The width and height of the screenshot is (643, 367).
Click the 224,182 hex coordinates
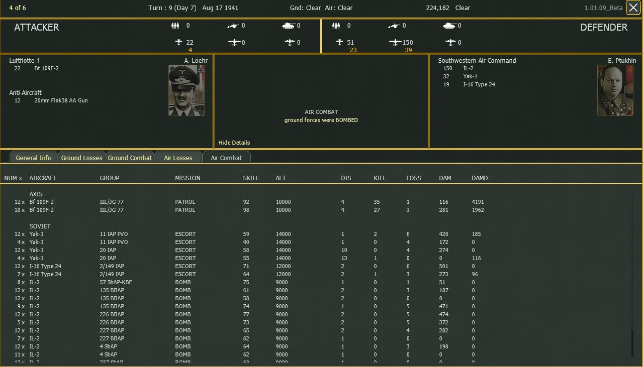[x=437, y=8]
